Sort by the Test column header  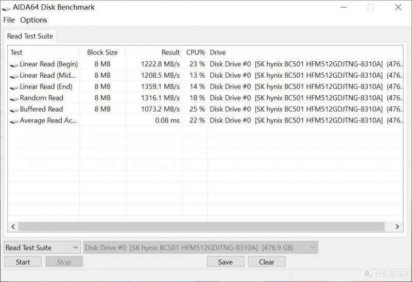click(44, 52)
